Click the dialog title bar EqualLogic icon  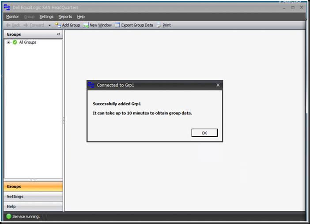point(91,85)
